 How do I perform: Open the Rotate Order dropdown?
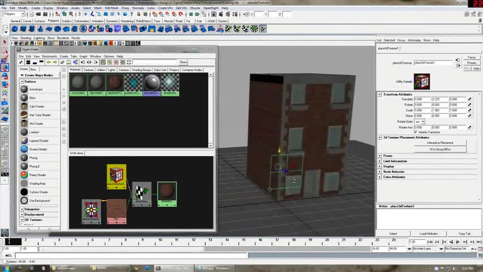point(420,122)
